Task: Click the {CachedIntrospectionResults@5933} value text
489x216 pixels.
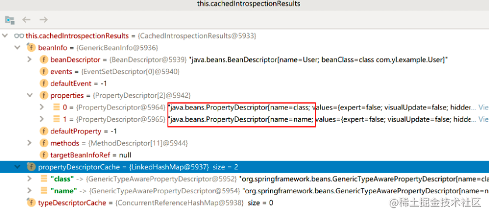Action: (197, 36)
